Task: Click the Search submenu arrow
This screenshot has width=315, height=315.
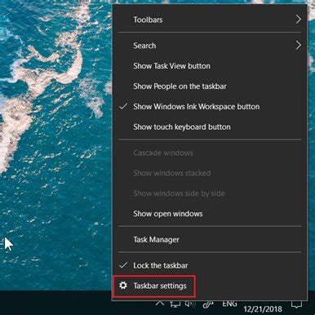Action: click(299, 45)
